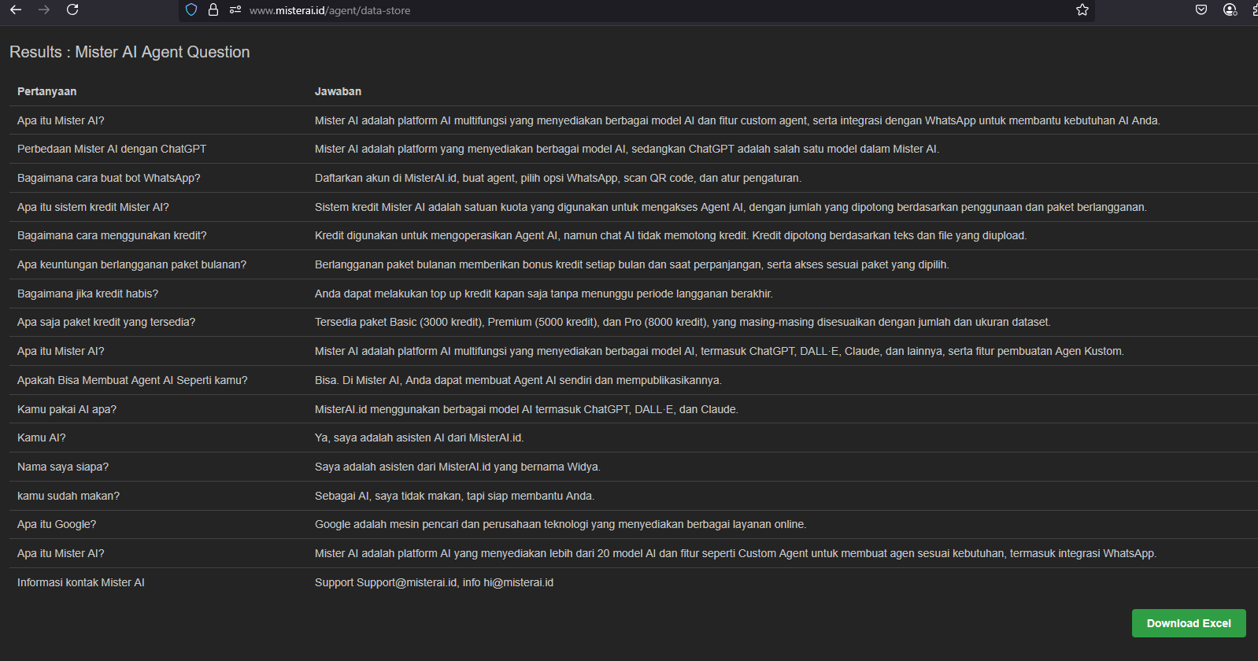
Task: Click the Download Excel button
Action: [x=1189, y=623]
